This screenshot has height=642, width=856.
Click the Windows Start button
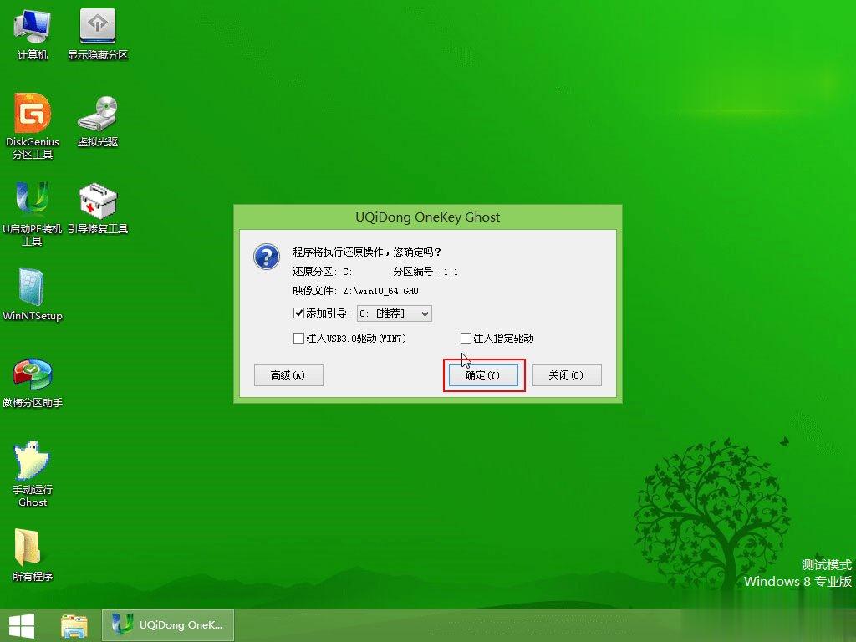(22, 625)
